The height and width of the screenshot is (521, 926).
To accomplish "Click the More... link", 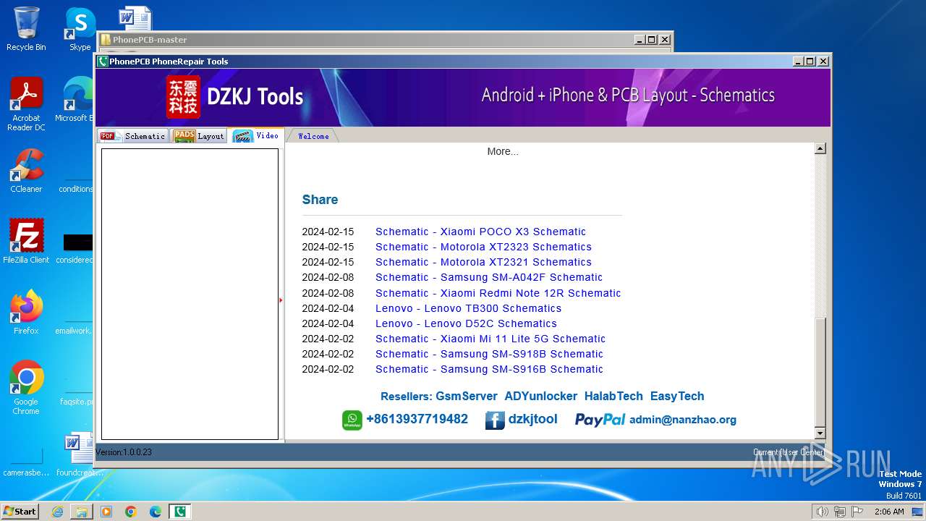I will (x=503, y=151).
